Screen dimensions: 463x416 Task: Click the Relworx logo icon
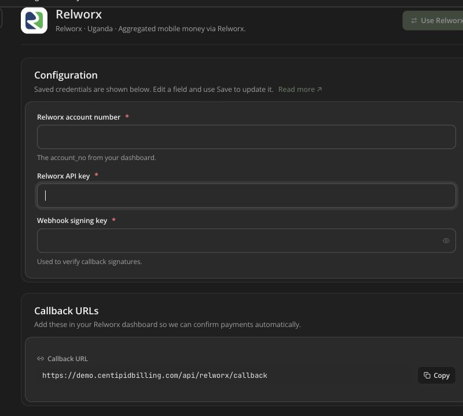click(34, 21)
